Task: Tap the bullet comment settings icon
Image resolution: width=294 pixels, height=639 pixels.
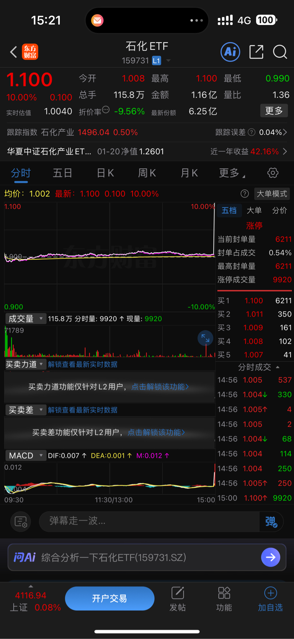Action: 21,522
